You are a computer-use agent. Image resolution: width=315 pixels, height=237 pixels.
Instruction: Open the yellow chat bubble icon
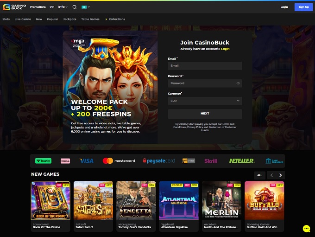pyautogui.click(x=306, y=229)
